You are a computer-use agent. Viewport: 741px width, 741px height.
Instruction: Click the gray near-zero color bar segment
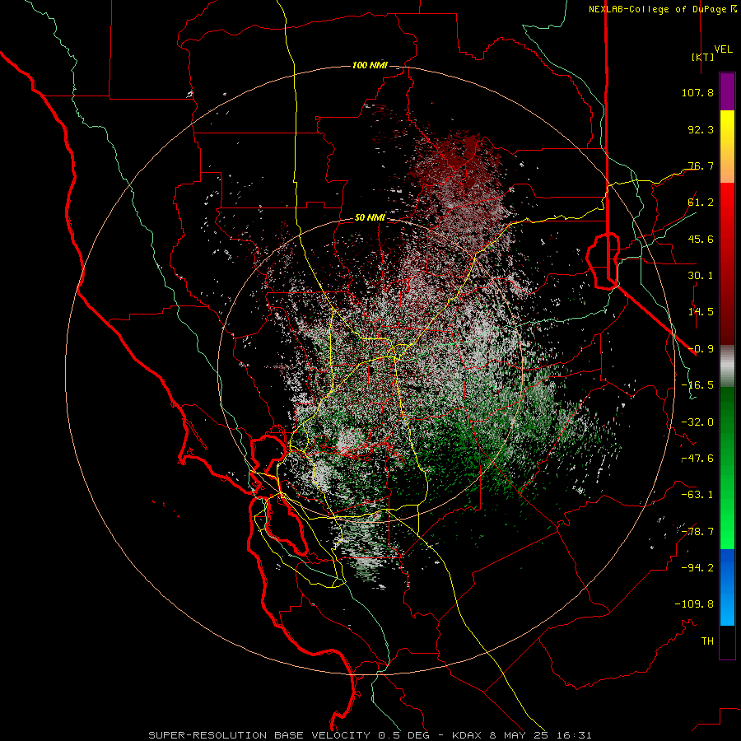coord(727,366)
